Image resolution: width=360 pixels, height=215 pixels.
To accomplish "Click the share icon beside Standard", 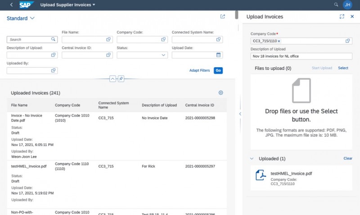I will coord(222,17).
